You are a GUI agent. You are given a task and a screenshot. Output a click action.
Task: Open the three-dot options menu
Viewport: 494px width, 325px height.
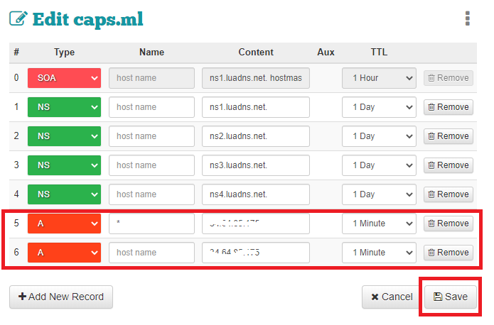click(467, 18)
